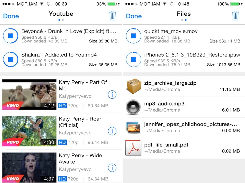The image size is (245, 183).
Task: Tap the jennifer_lopez pictures image icon
Action: click(133, 128)
